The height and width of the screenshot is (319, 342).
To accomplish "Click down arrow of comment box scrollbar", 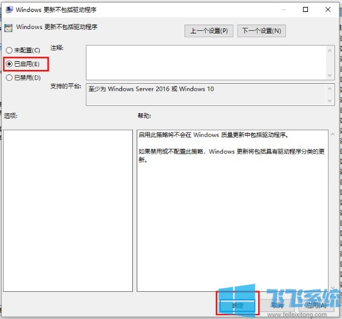I will (x=330, y=75).
